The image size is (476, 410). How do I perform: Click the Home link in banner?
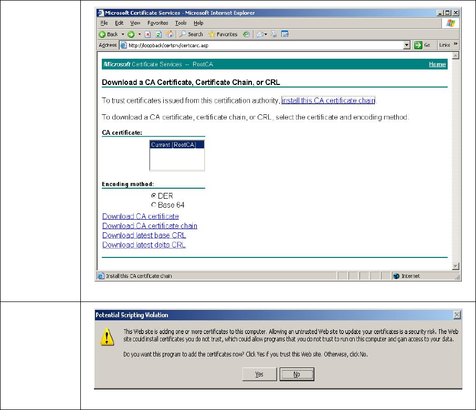click(x=437, y=64)
